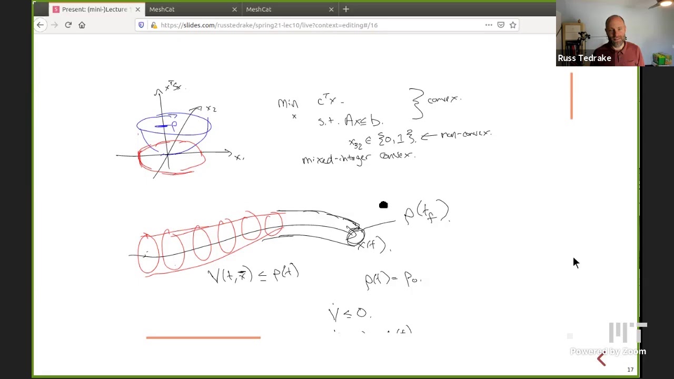Close the Present (mini-)Lecture tab
Image resolution: width=674 pixels, height=379 pixels.
point(137,9)
